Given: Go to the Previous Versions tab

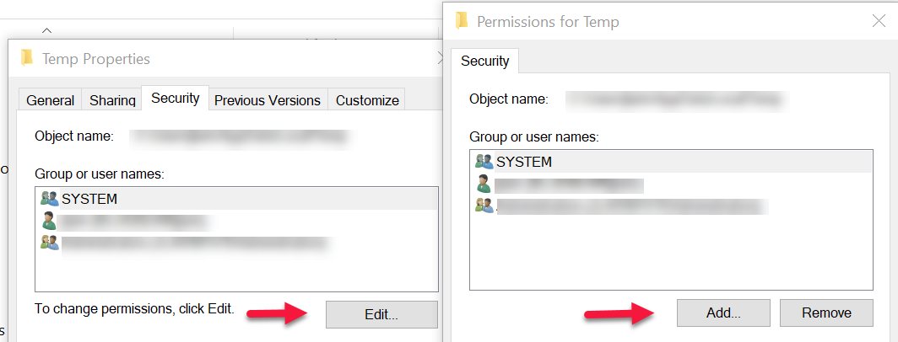Looking at the screenshot, I should point(268,100).
